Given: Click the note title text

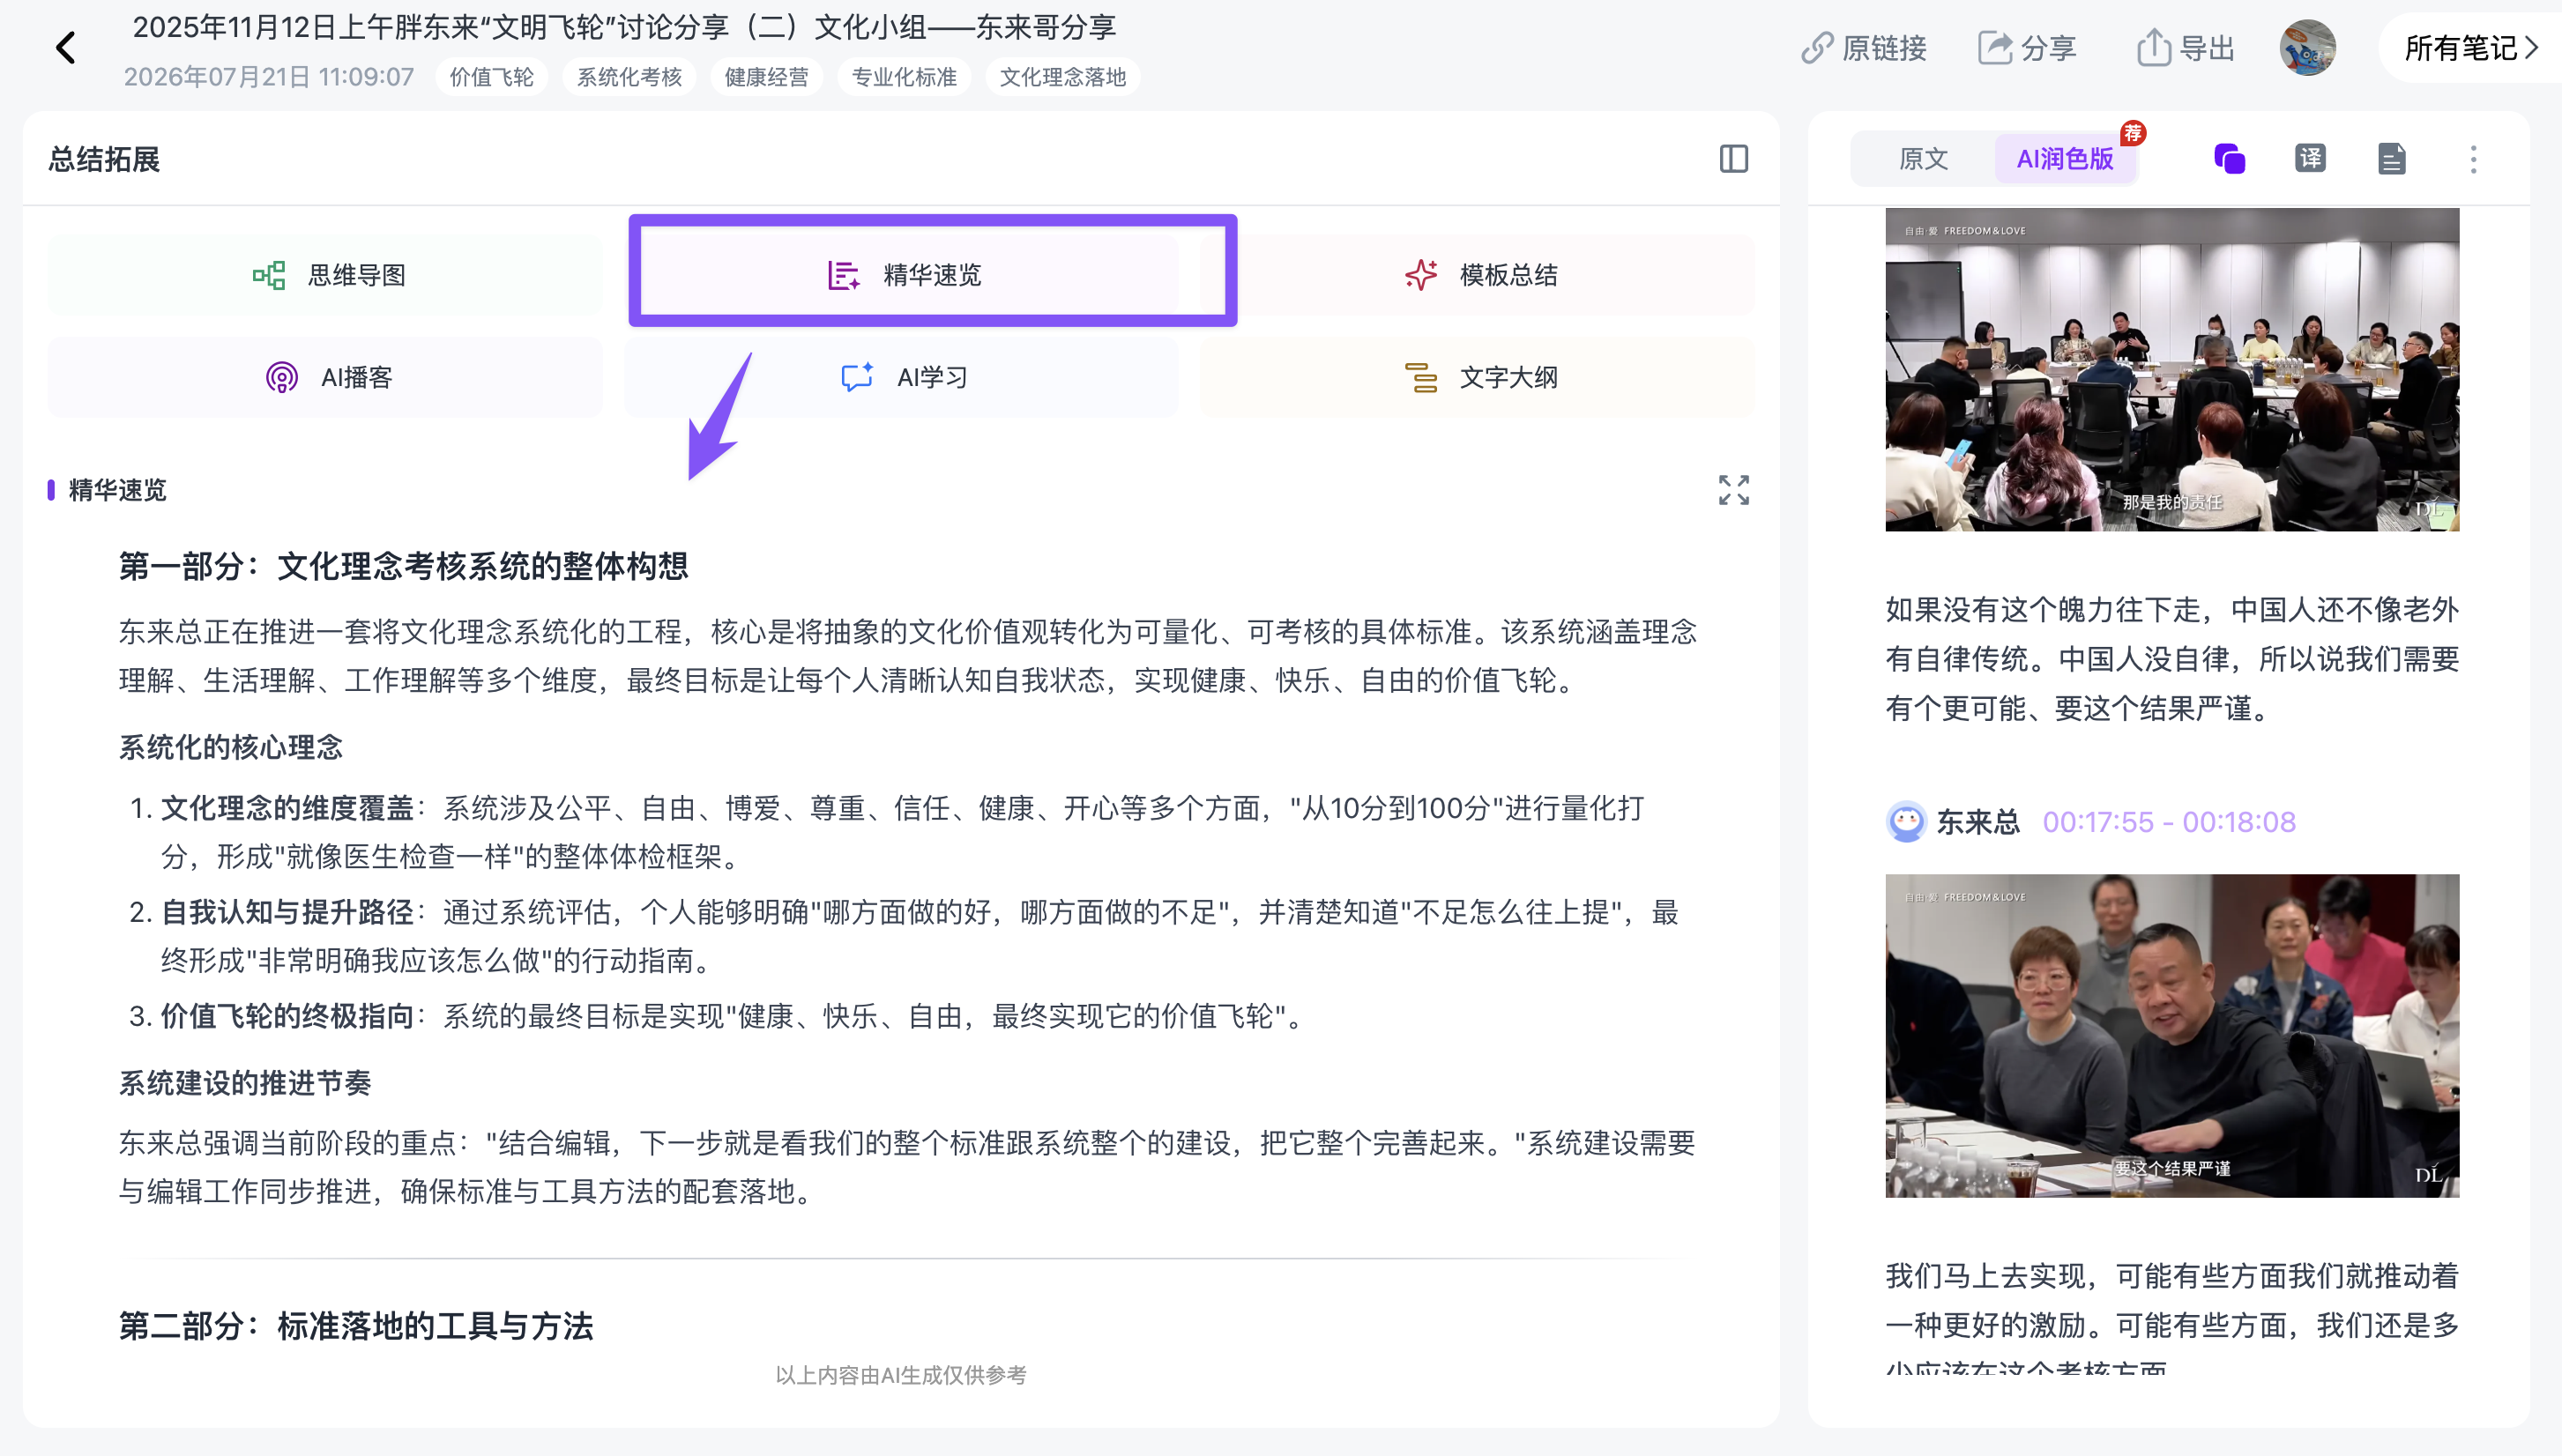Looking at the screenshot, I should [x=624, y=27].
